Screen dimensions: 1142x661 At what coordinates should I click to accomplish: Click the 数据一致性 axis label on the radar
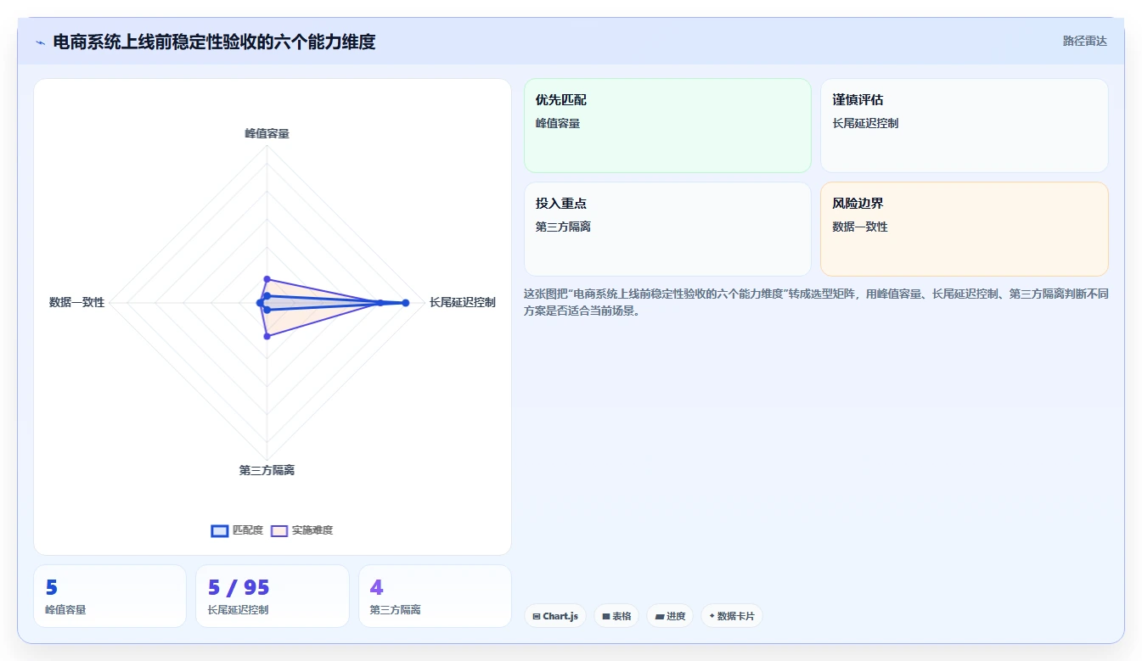pos(77,302)
